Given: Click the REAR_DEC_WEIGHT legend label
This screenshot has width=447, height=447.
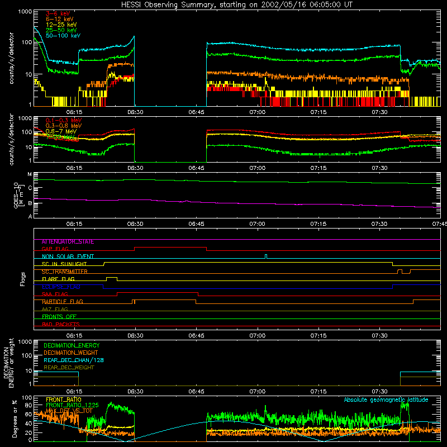Looking at the screenshot, I should tap(69, 368).
